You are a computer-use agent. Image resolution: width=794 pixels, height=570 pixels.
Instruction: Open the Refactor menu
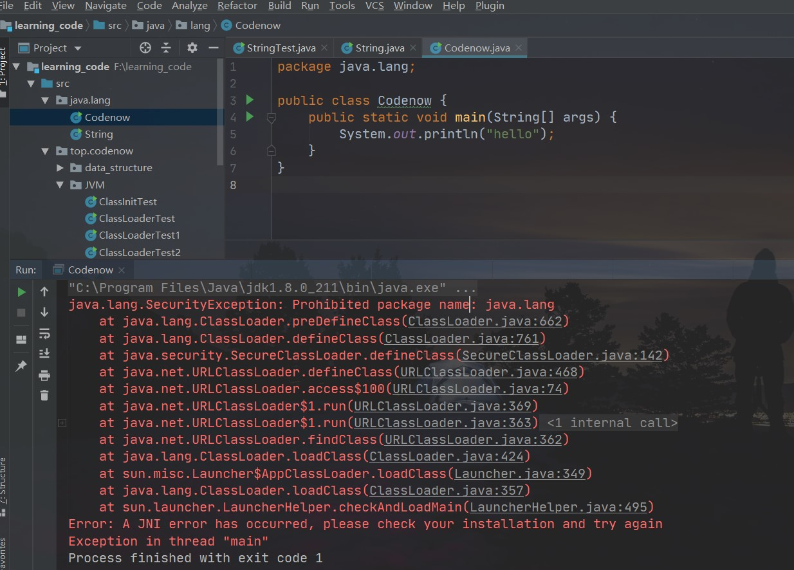click(x=237, y=6)
